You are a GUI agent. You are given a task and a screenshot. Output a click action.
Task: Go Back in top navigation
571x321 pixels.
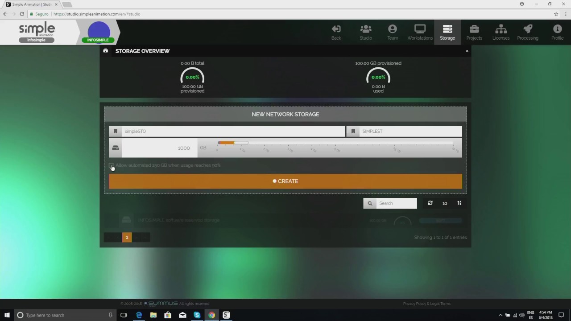coord(336,32)
